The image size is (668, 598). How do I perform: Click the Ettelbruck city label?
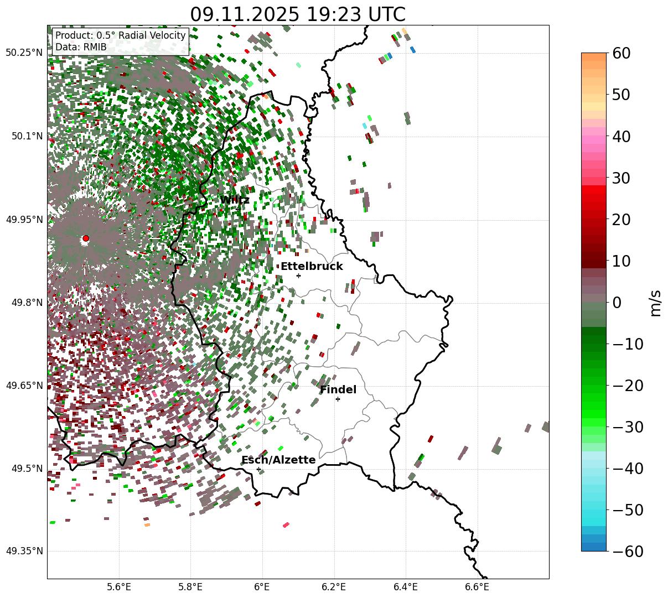click(312, 267)
